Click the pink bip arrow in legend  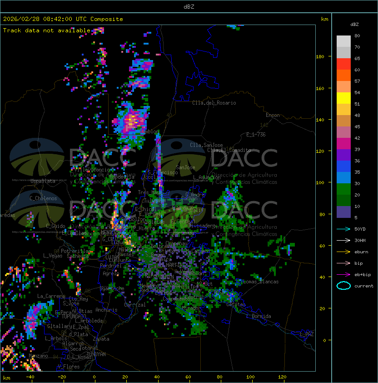pyautogui.click(x=343, y=263)
